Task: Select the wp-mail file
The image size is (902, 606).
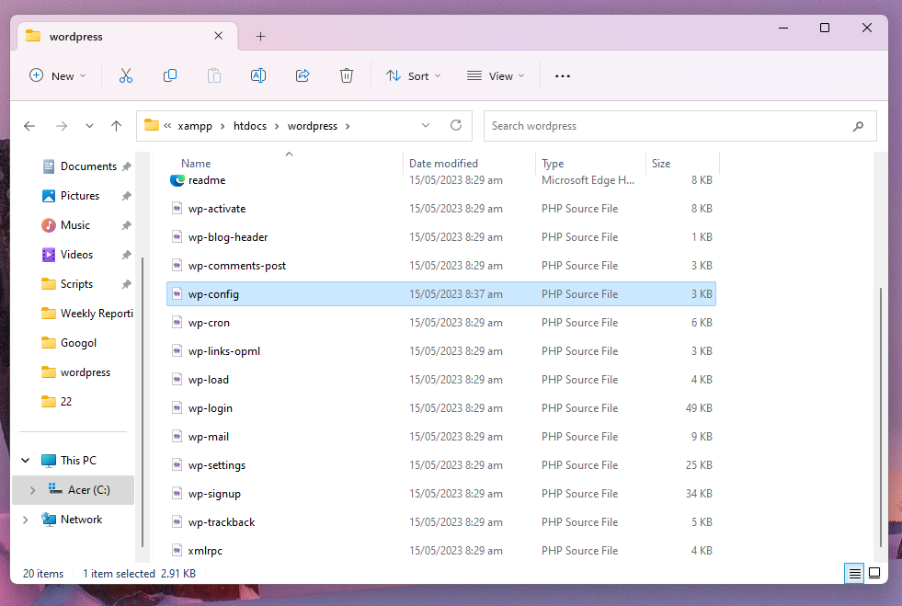Action: tap(441, 437)
